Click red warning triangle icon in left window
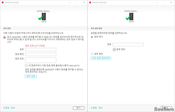175x112 pixels. click(4, 37)
